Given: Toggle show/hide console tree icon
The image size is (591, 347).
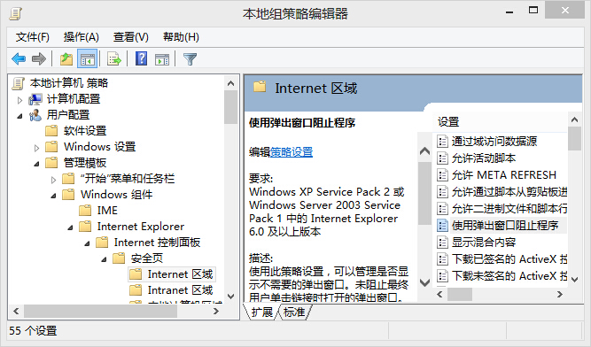Looking at the screenshot, I should (x=88, y=59).
